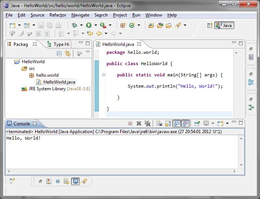Image resolution: width=260 pixels, height=199 pixels.
Task: Toggle Scroll Lock in Console toolbar
Action: coord(168,123)
